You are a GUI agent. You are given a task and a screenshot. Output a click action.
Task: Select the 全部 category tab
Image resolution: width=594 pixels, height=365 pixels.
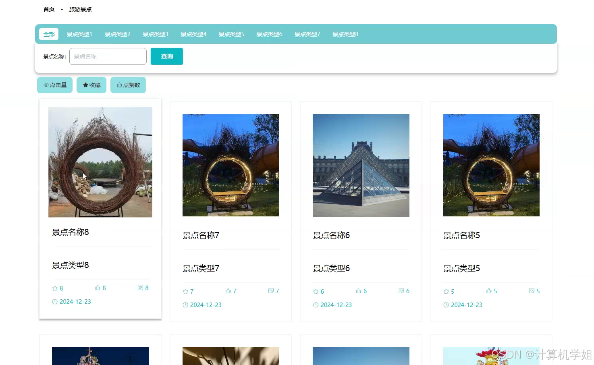point(49,34)
